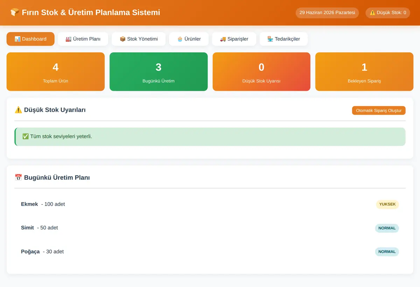Screen dimensions: 420x287
Task: Click the Ekmek production row name
Action: click(29, 204)
